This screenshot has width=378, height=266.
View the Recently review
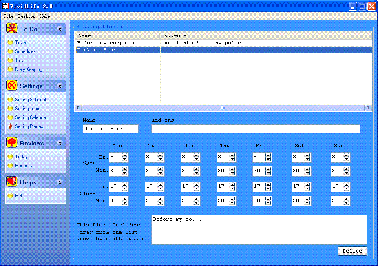(x=24, y=166)
